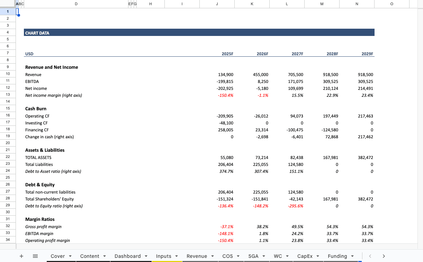
Task: Open the CapEx sheet tab dropdown menu
Action: tap(318, 256)
